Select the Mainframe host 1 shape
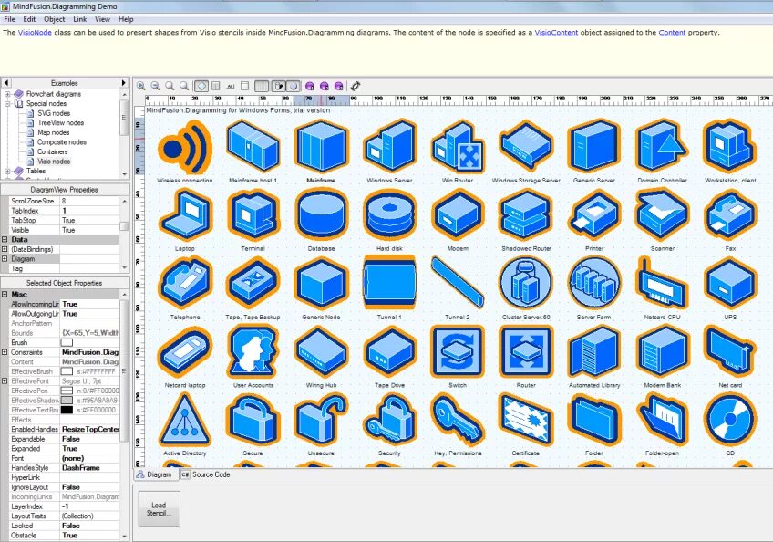This screenshot has height=542, width=773. (x=253, y=147)
